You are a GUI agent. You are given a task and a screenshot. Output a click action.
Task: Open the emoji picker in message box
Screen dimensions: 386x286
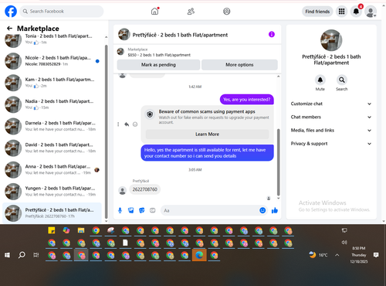tap(262, 210)
